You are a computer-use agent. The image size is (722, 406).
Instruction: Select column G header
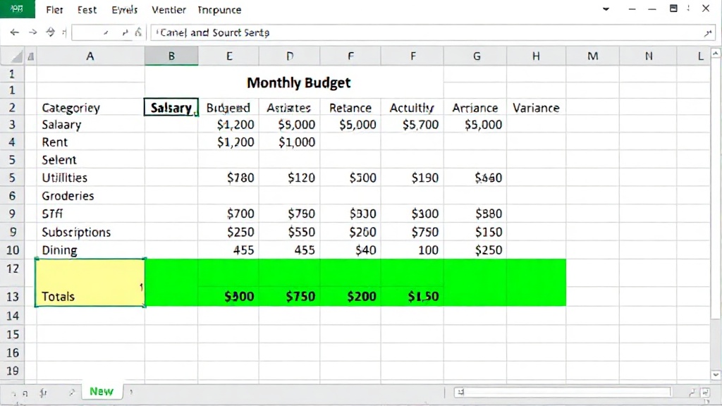tap(477, 56)
